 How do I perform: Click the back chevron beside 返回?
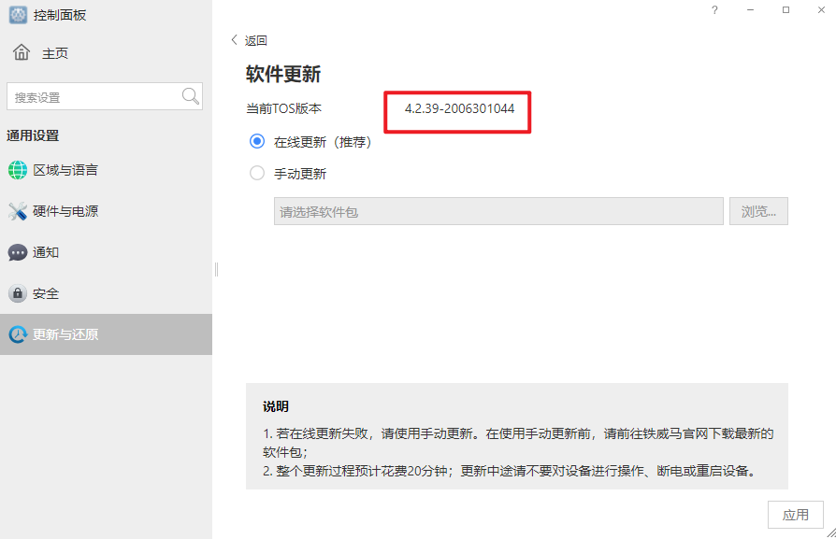point(235,40)
